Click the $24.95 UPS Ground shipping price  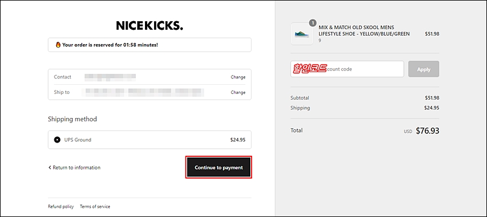238,140
